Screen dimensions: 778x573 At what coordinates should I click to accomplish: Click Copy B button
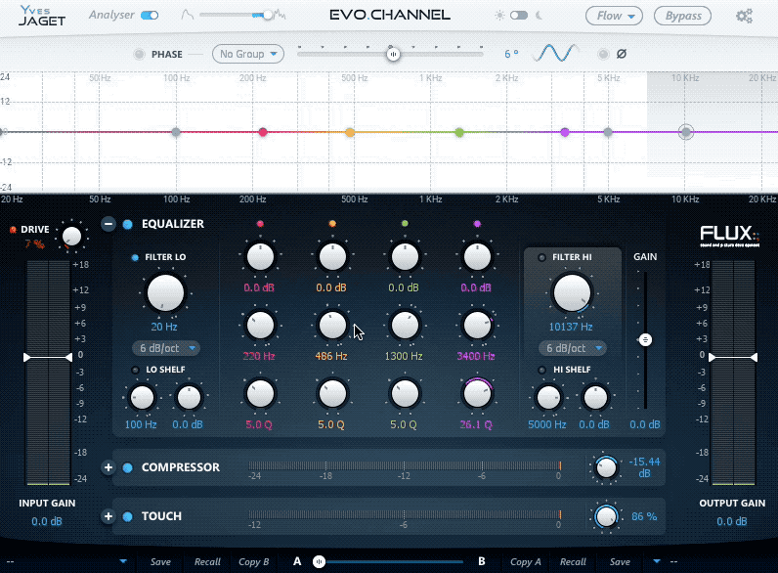pos(253,561)
